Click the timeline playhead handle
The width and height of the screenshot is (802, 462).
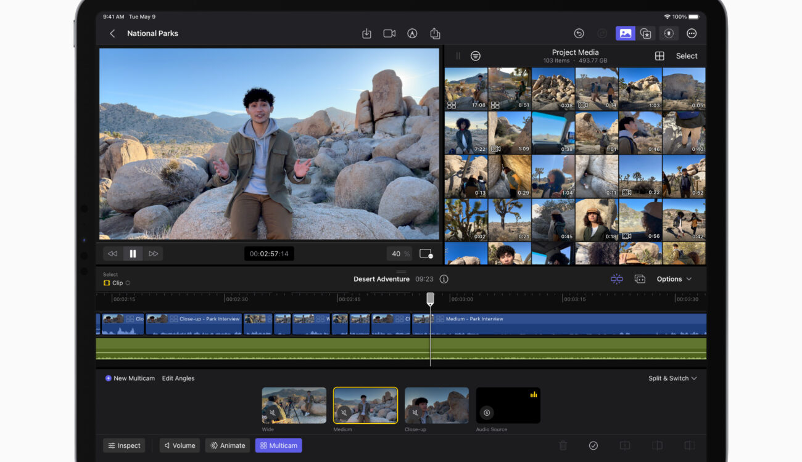point(430,299)
